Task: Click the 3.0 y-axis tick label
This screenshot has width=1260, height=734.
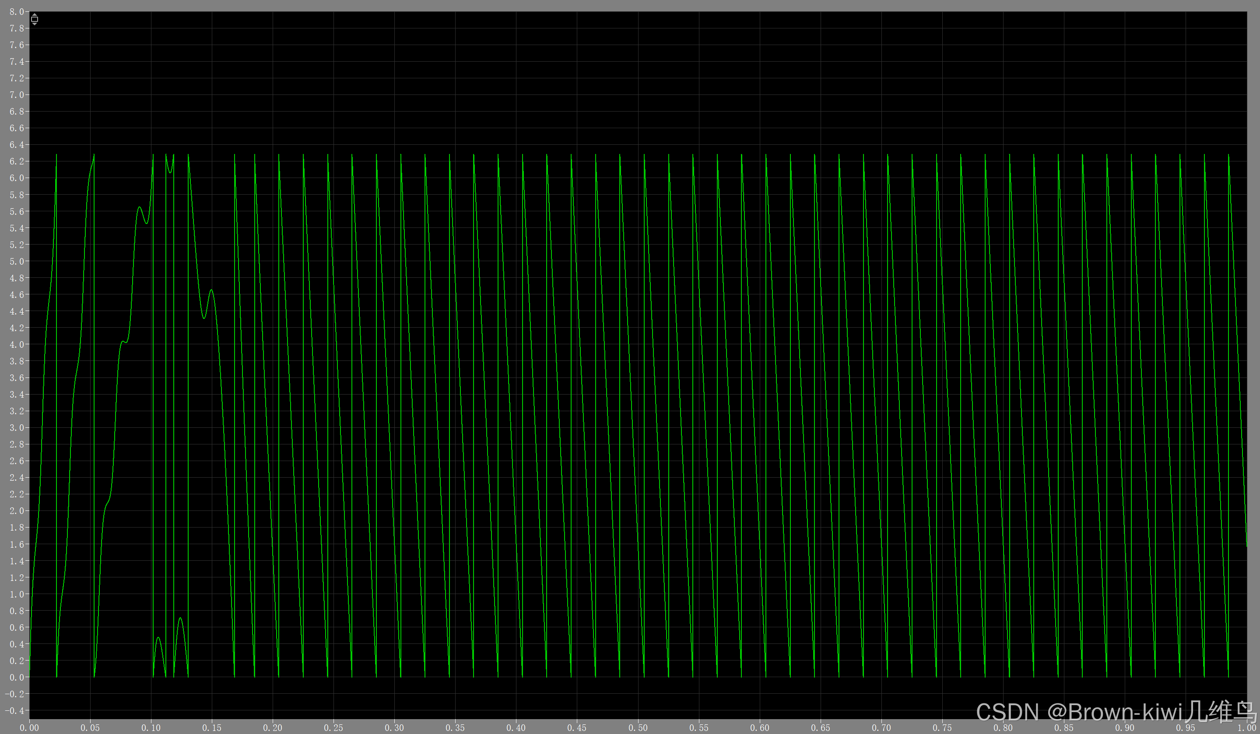Action: (16, 428)
